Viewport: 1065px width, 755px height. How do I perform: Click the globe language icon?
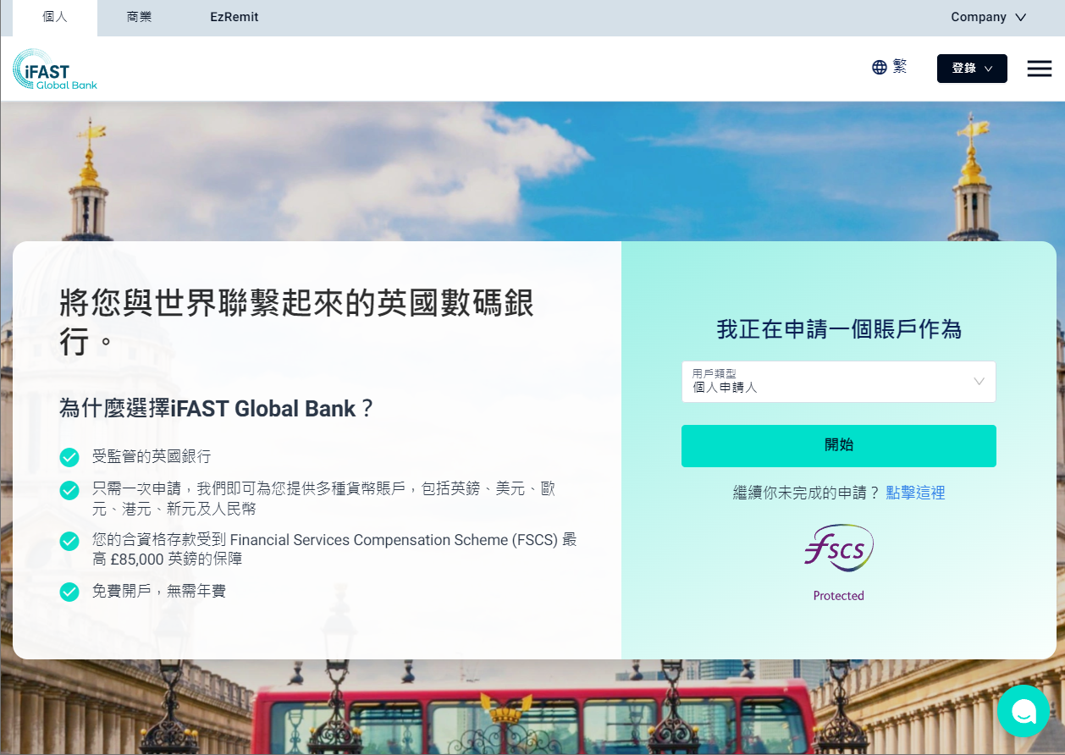pos(880,67)
